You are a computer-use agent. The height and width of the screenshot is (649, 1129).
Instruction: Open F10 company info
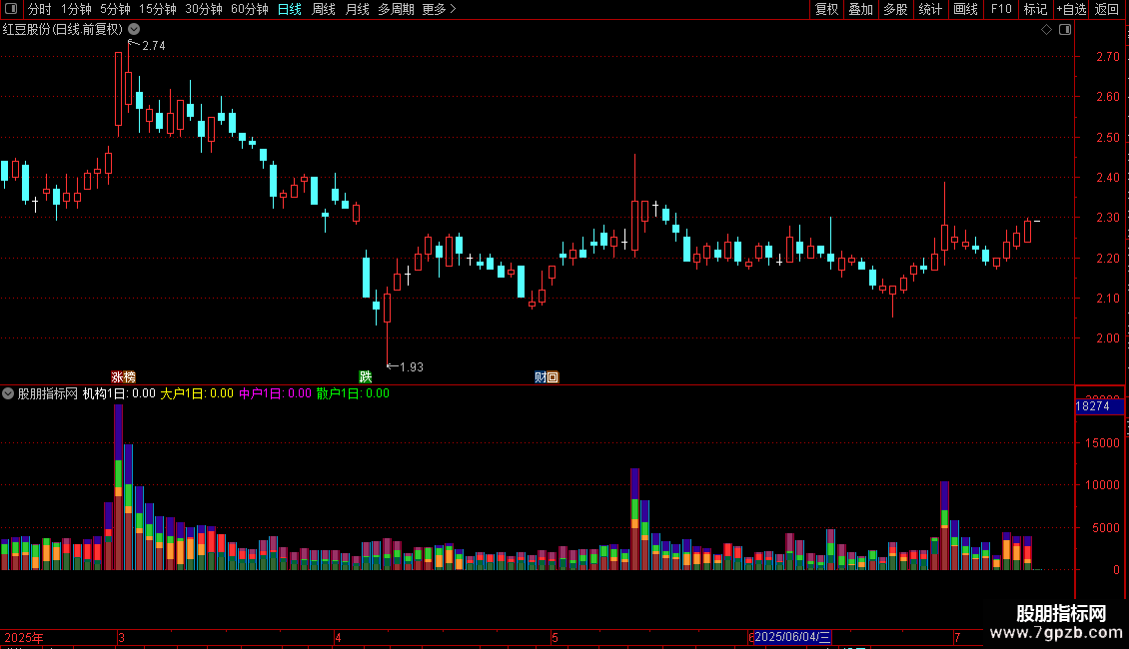[x=1001, y=9]
